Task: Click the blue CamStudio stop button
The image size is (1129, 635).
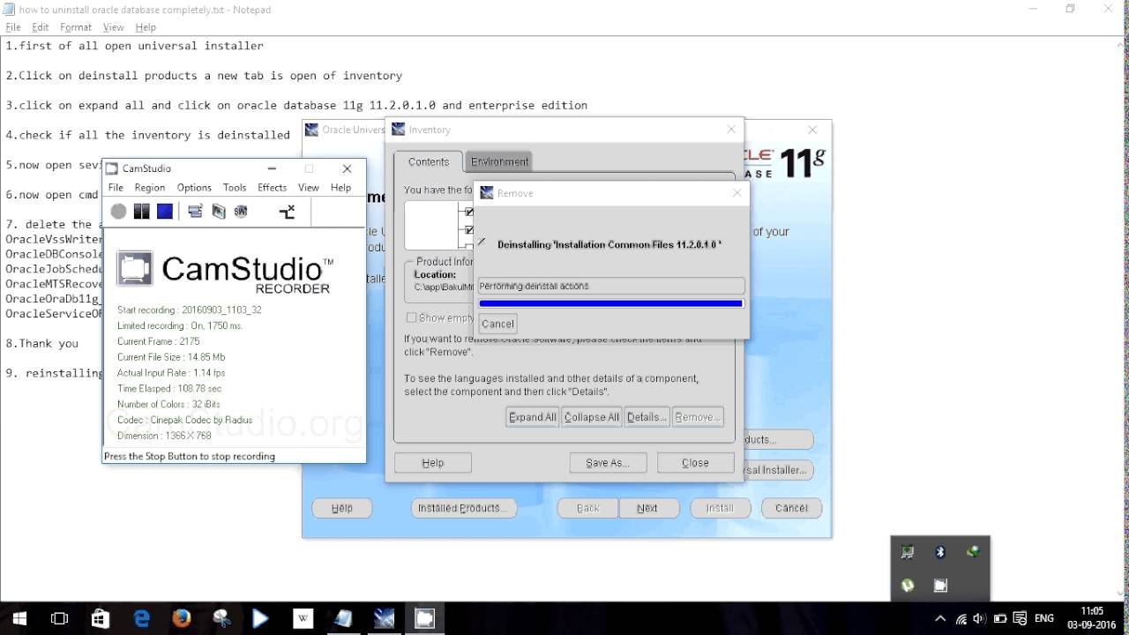Action: click(165, 212)
